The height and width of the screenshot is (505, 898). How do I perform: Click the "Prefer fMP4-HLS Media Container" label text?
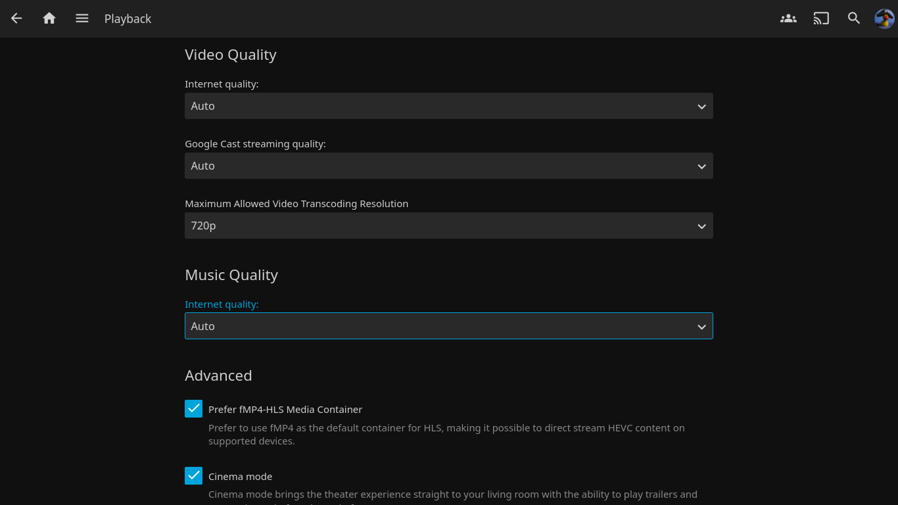pos(285,410)
